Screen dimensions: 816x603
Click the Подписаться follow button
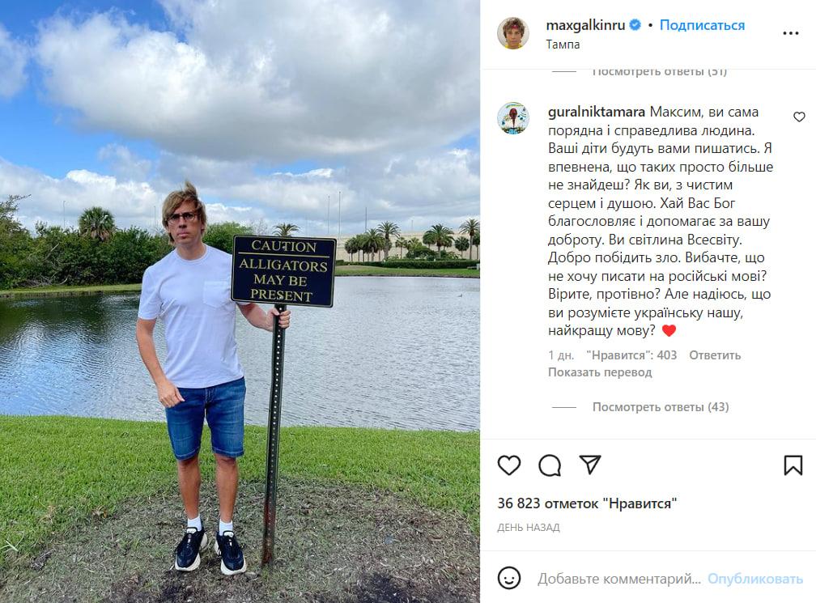click(x=702, y=25)
